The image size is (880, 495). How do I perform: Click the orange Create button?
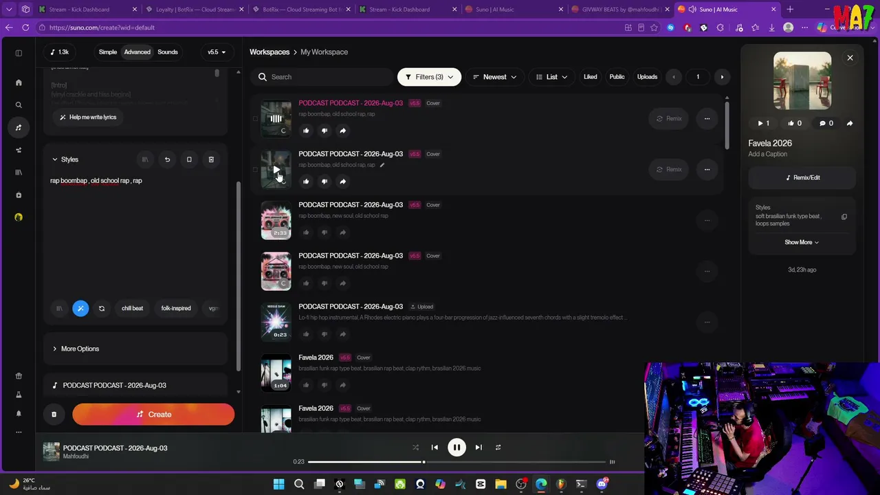pos(153,415)
